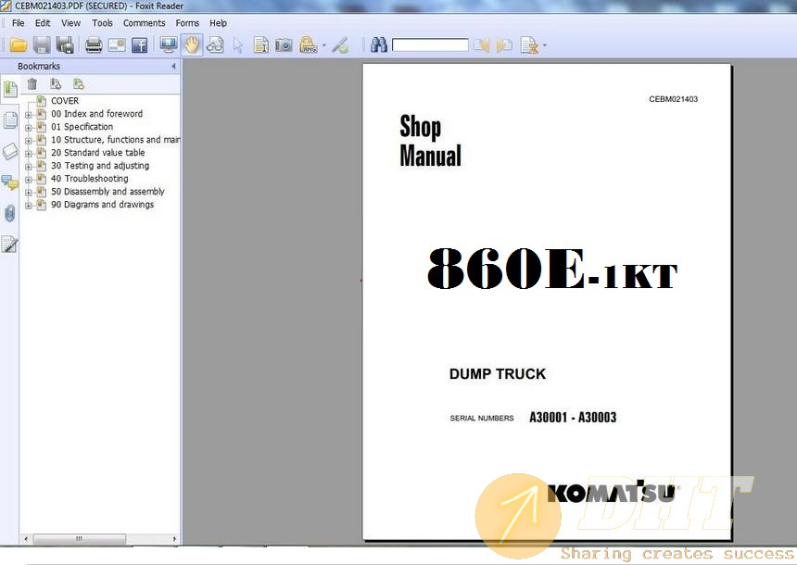Expand the 10 Structure, functions bookmark
797x565 pixels.
click(29, 141)
